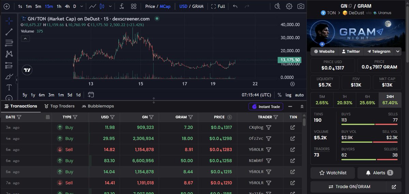Open external link for 83.10 NImbRf transaction
409x194 pixels.
click(x=292, y=161)
